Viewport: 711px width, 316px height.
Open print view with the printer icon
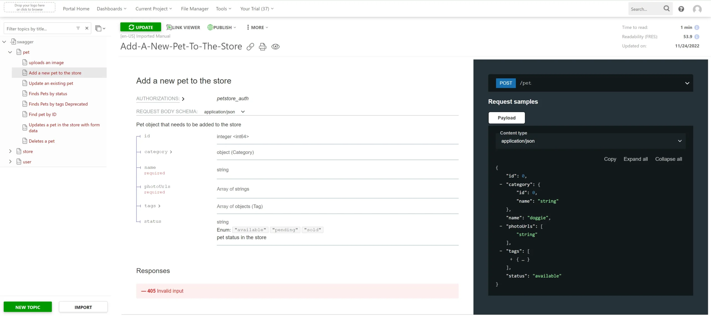[x=262, y=46]
